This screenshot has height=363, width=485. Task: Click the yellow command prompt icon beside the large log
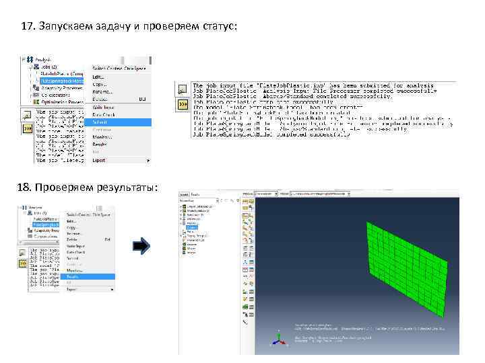tap(183, 104)
